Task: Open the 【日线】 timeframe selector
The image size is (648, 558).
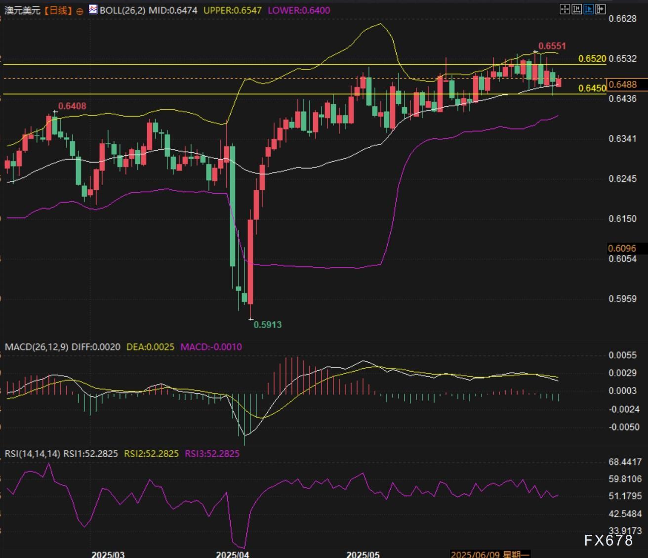Action: tap(58, 10)
